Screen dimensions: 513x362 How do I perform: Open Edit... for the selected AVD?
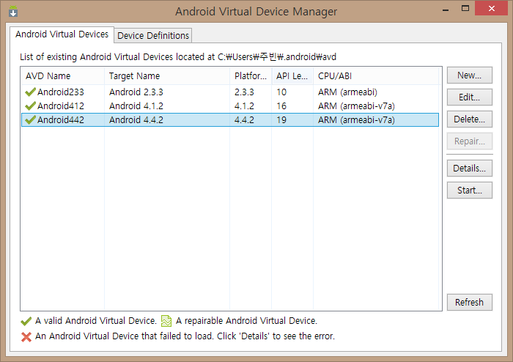[x=470, y=97]
